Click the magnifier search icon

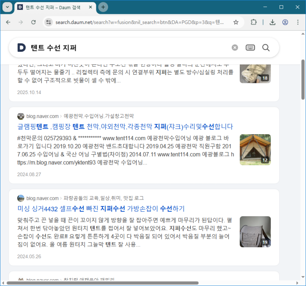tap(266, 48)
